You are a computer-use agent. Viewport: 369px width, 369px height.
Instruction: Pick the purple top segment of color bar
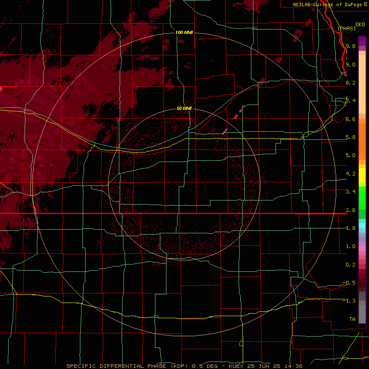[x=362, y=41]
